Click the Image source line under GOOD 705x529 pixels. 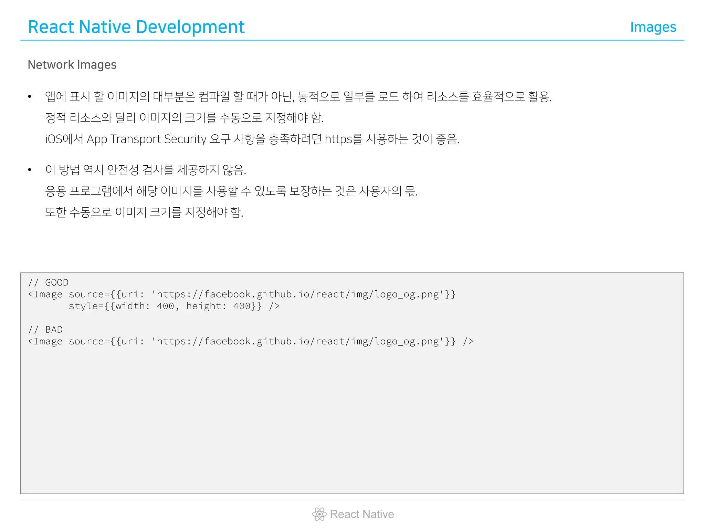click(242, 294)
